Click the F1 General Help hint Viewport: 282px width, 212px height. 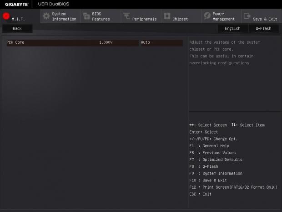(209, 146)
